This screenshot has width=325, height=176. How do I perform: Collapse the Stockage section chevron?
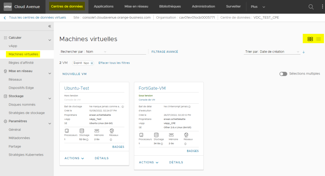tap(50, 98)
